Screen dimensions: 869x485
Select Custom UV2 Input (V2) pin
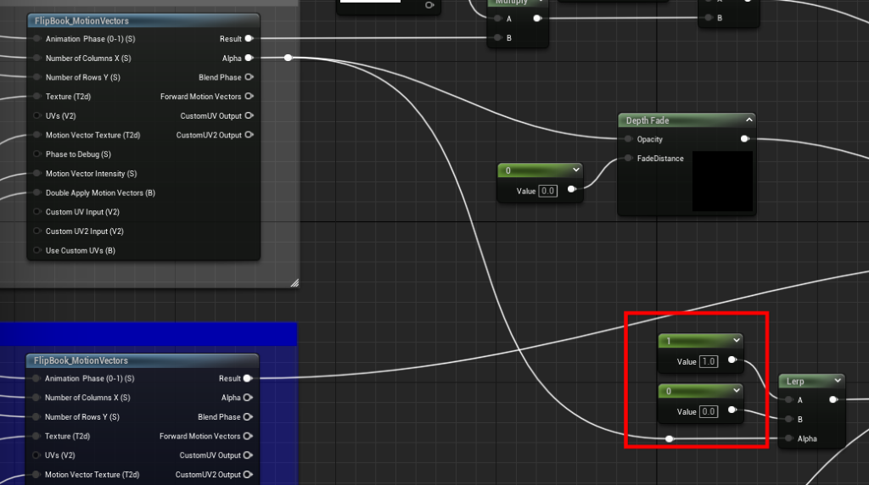[x=37, y=231]
